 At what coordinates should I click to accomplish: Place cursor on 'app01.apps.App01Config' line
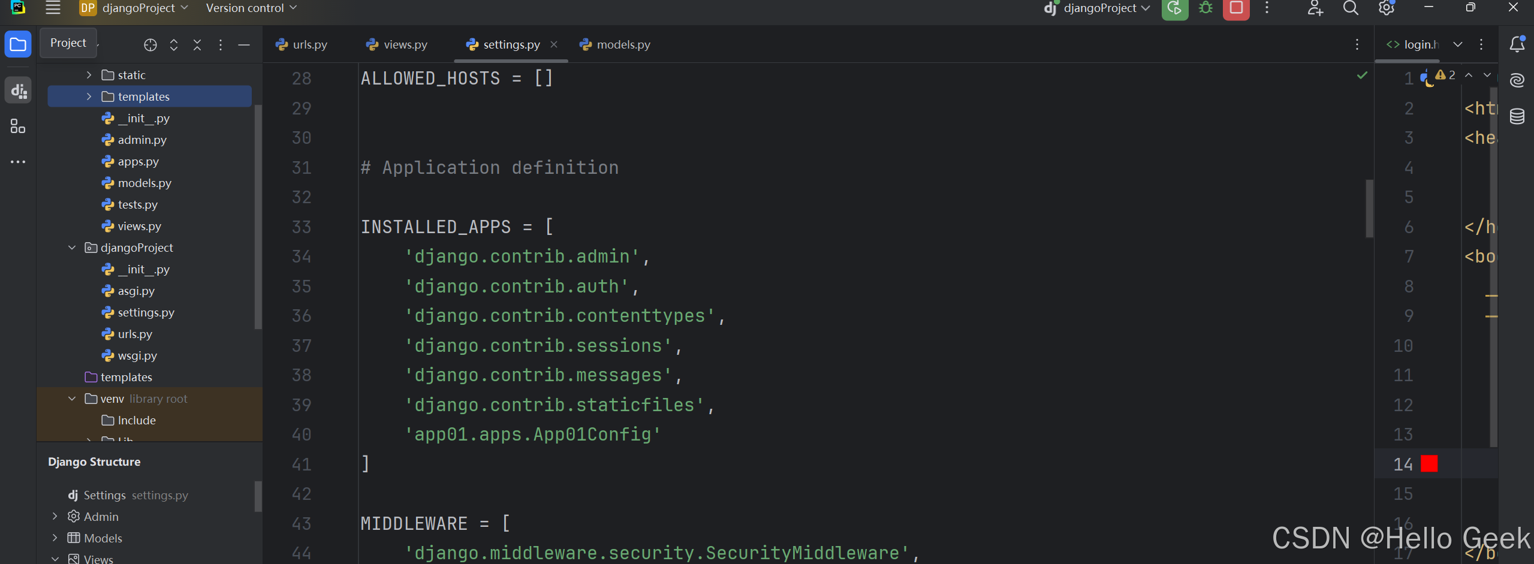point(533,435)
